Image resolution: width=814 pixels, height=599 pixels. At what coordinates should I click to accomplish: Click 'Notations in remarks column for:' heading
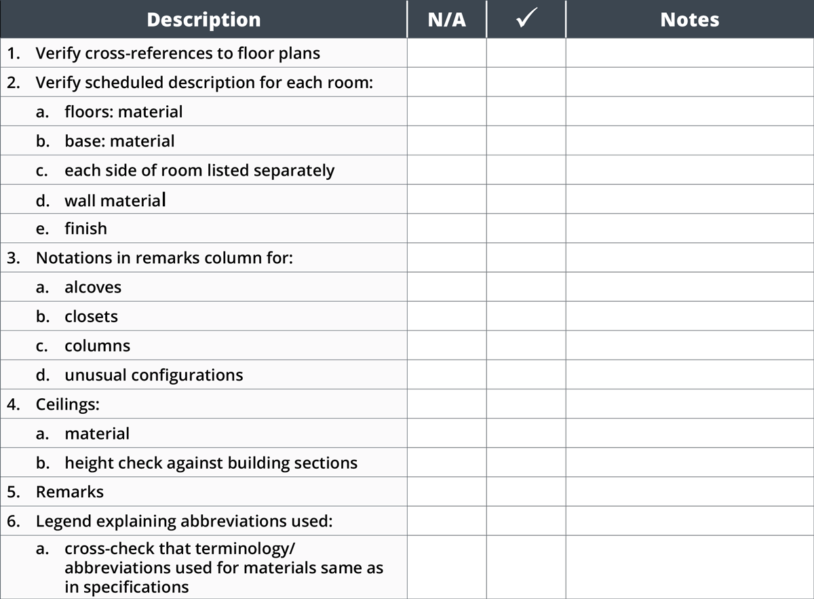(163, 258)
